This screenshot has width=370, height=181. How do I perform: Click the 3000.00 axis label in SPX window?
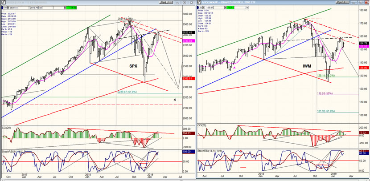click(187, 14)
